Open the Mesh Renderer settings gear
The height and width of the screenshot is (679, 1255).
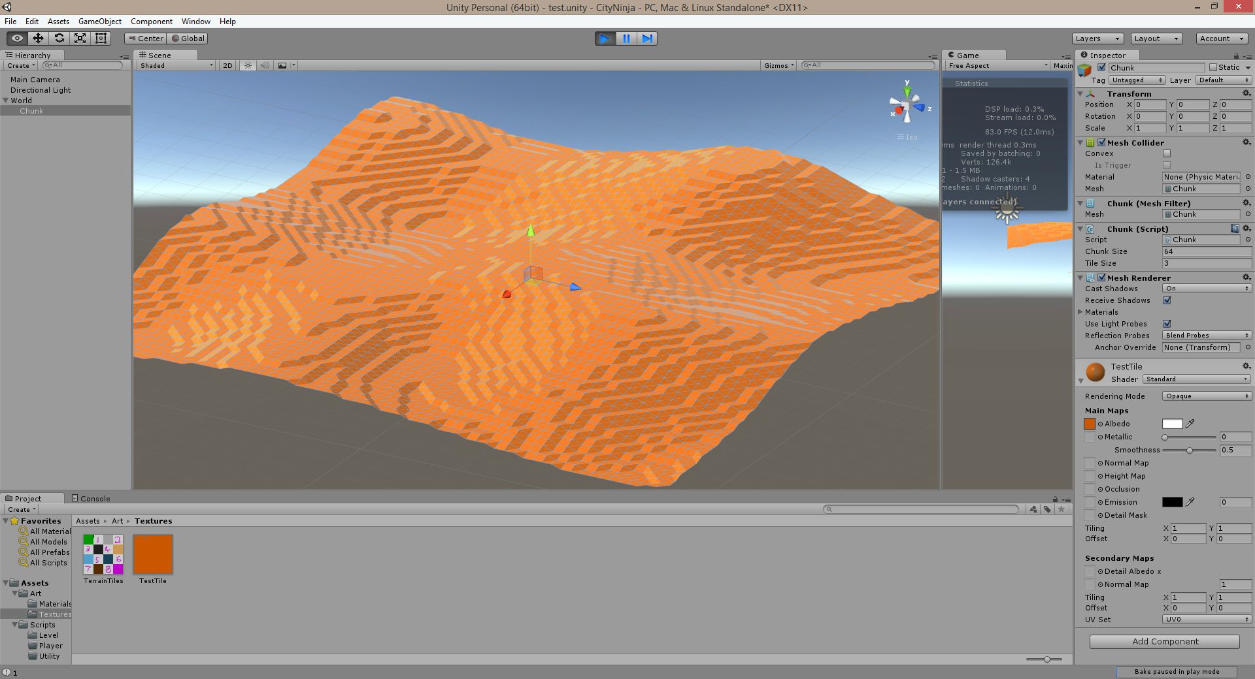(x=1245, y=277)
